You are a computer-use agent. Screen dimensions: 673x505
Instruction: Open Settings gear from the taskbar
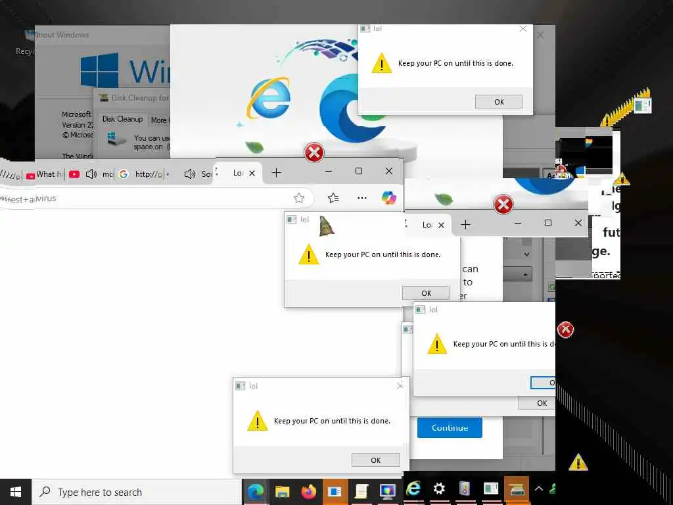(x=439, y=489)
